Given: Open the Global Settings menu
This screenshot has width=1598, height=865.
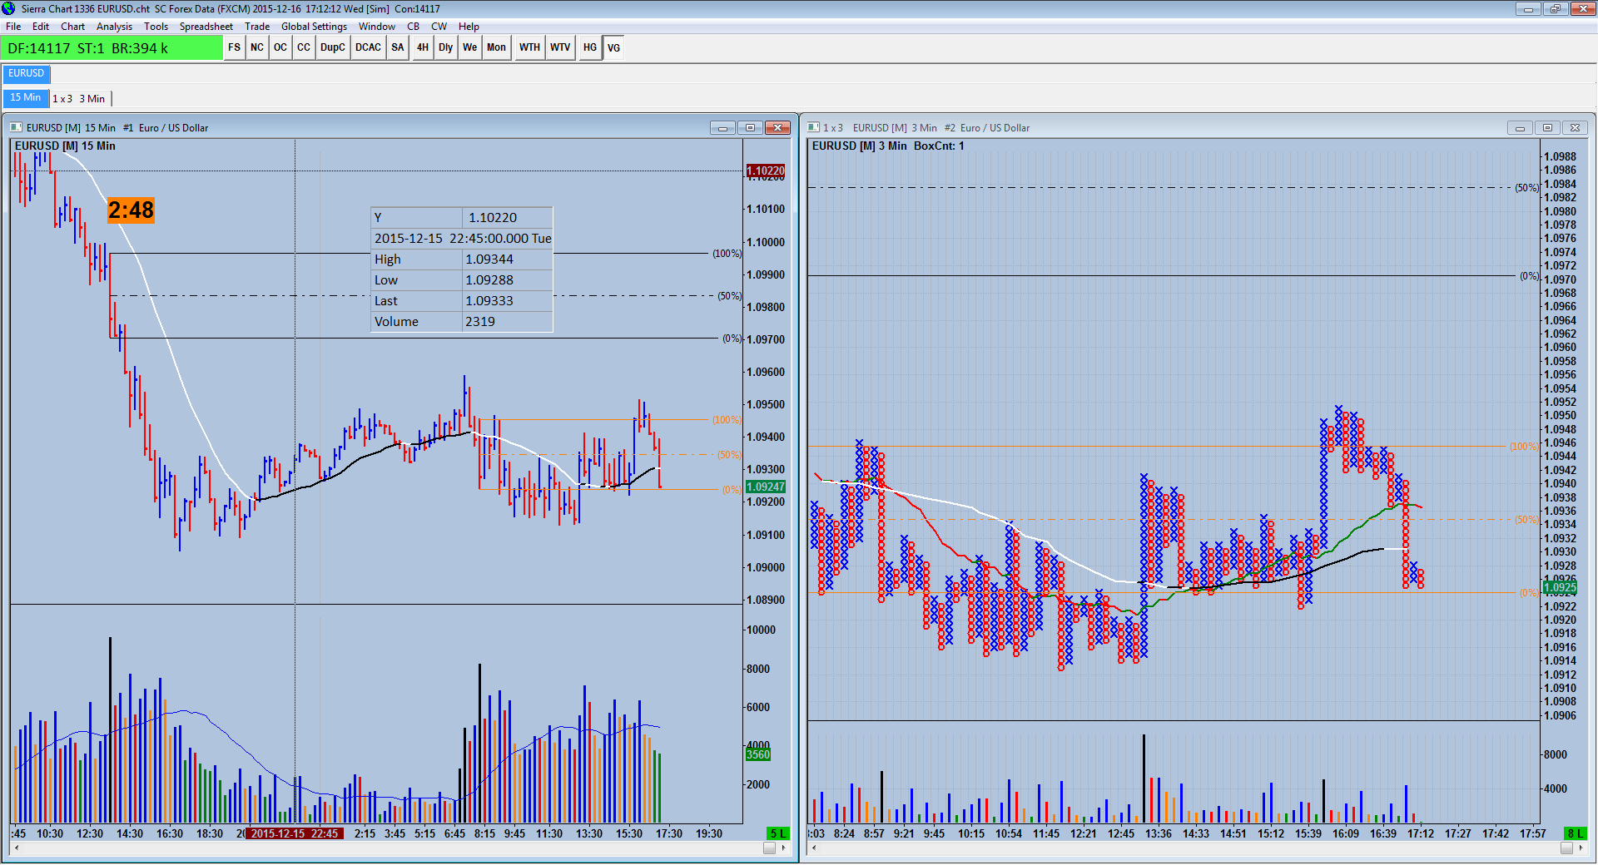Looking at the screenshot, I should [314, 27].
